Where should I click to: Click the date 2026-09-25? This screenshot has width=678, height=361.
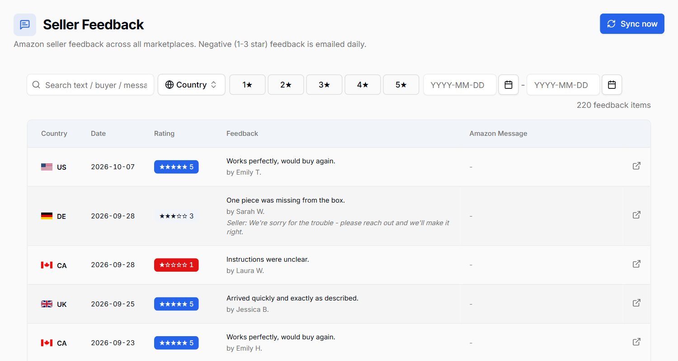(113, 304)
